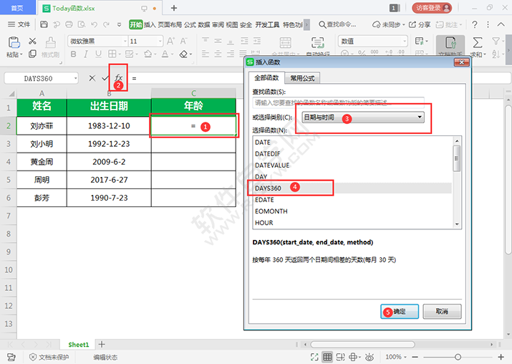The width and height of the screenshot is (512, 364).
Task: Click the fill color bucket icon
Action: pos(148,54)
